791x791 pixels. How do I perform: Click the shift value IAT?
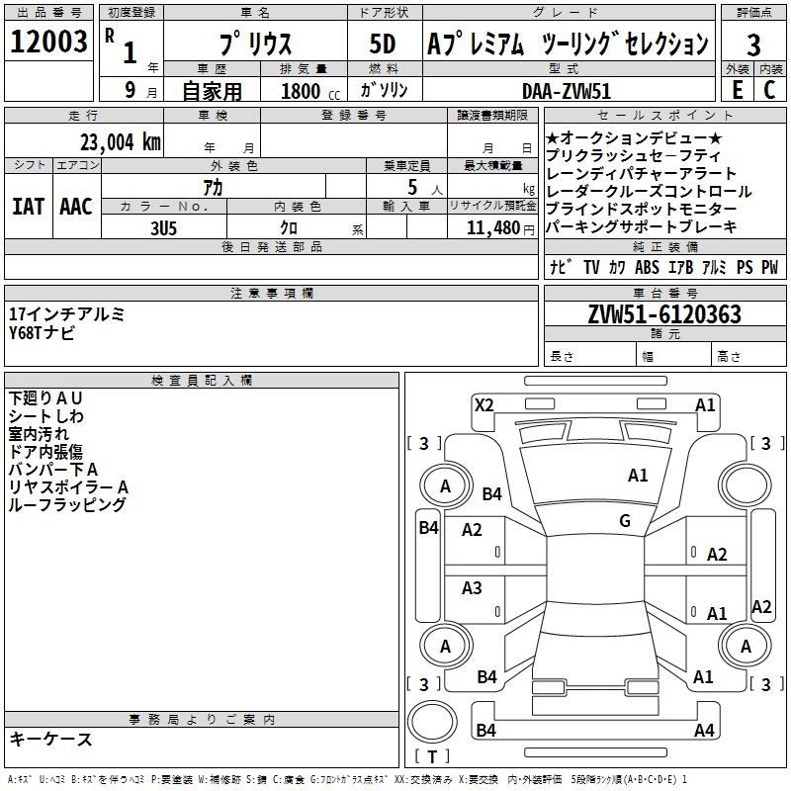[28, 207]
